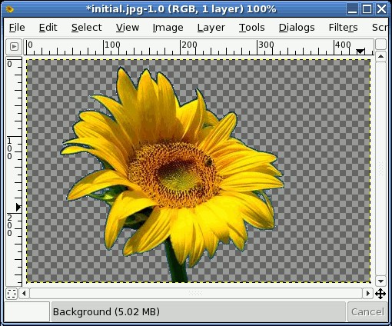Viewport: 392px width, 326px height.
Task: Click the vertical scrollbar down arrow
Action: click(380, 281)
